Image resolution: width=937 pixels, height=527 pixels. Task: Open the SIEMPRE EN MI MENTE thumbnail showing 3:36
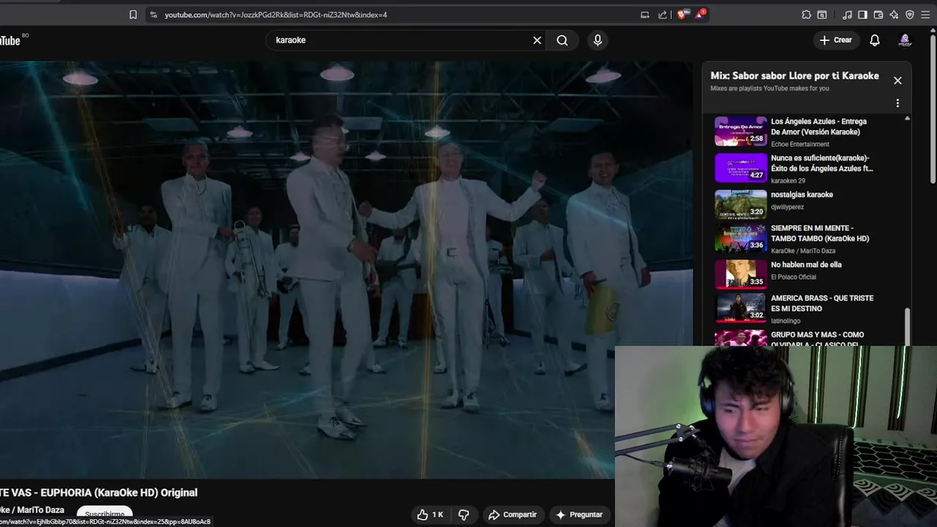pyautogui.click(x=741, y=238)
